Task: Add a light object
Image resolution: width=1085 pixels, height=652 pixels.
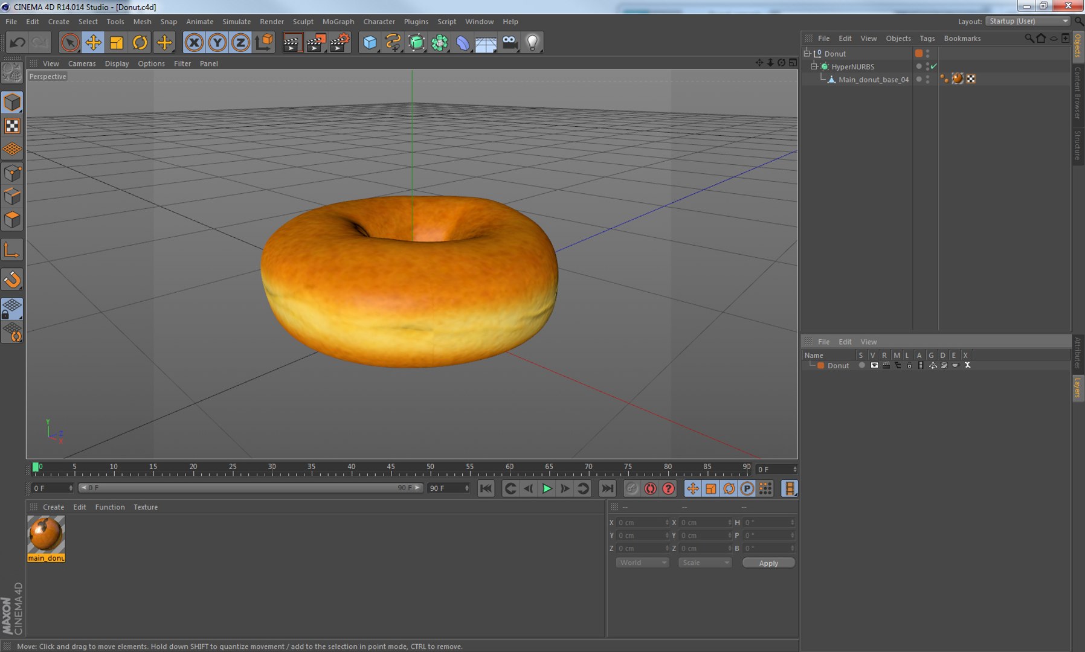Action: (533, 42)
